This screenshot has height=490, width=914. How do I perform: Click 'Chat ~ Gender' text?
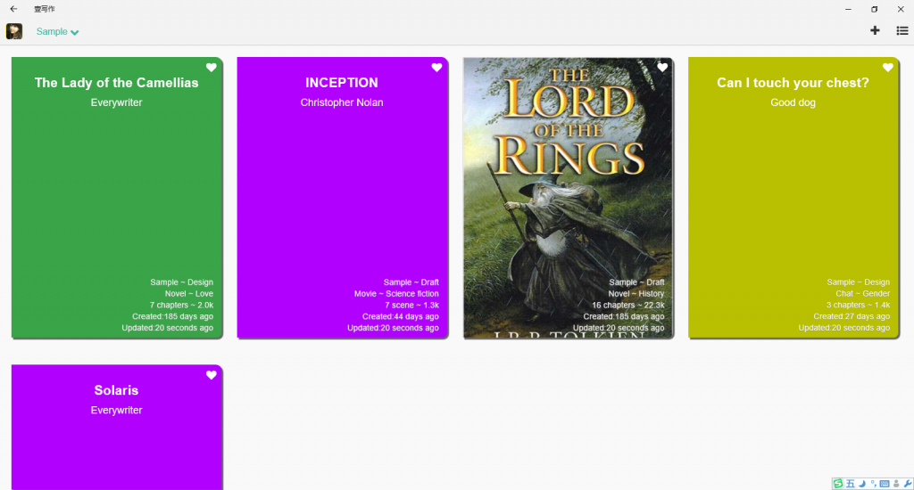863,294
